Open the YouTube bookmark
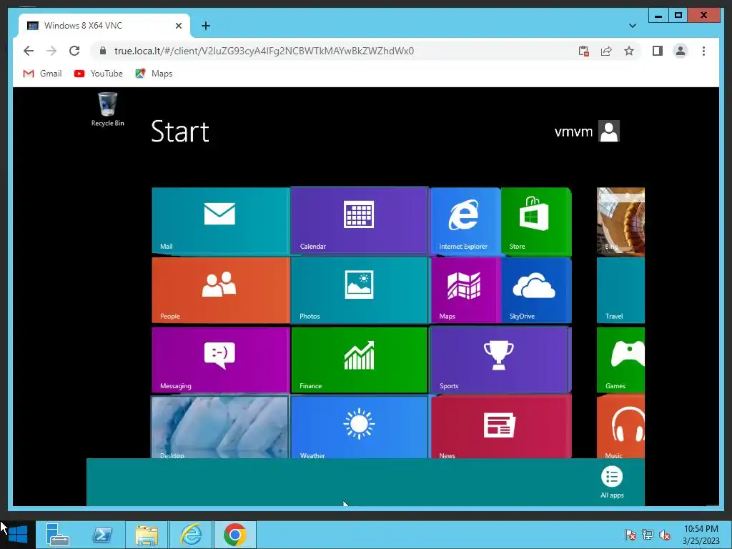732x549 pixels. coord(99,74)
